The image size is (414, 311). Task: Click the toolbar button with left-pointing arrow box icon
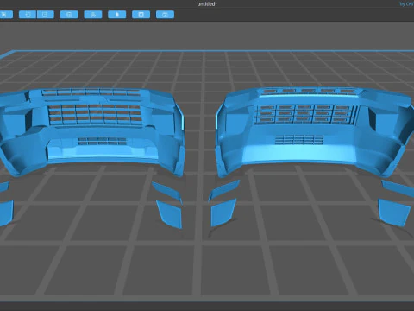click(x=28, y=15)
